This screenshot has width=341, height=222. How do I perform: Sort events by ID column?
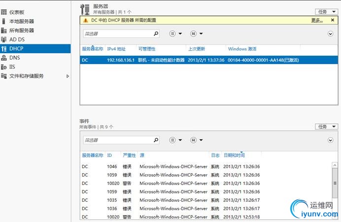pos(109,155)
